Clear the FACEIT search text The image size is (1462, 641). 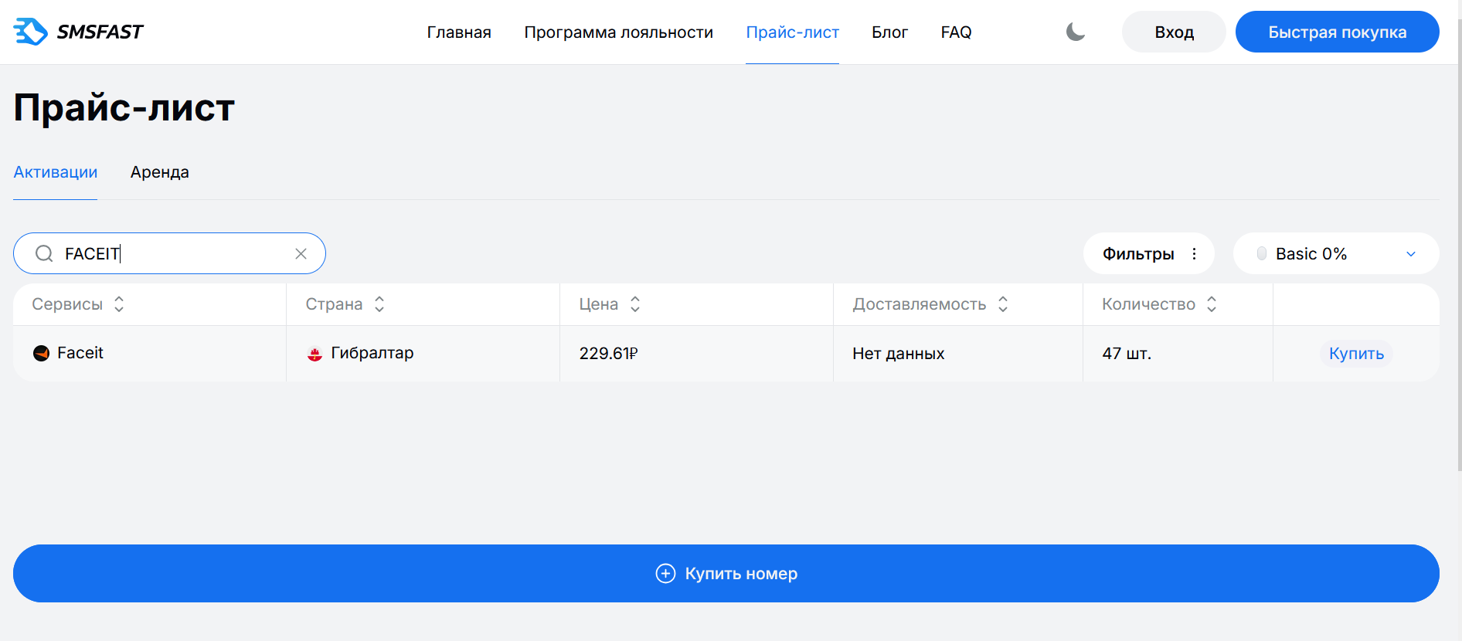pos(301,253)
